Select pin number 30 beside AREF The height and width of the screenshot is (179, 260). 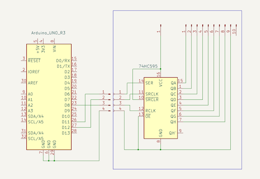(24, 81)
